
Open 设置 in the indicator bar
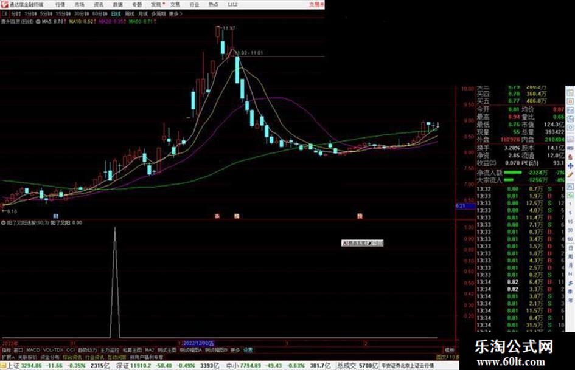tap(248, 350)
